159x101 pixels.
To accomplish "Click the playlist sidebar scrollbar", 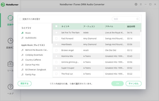I will 52,33.
